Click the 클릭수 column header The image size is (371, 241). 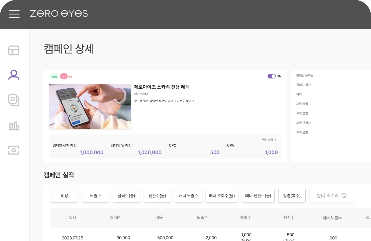245,218
